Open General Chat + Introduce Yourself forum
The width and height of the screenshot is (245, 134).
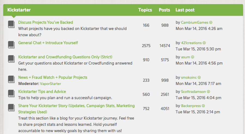tap(48, 43)
